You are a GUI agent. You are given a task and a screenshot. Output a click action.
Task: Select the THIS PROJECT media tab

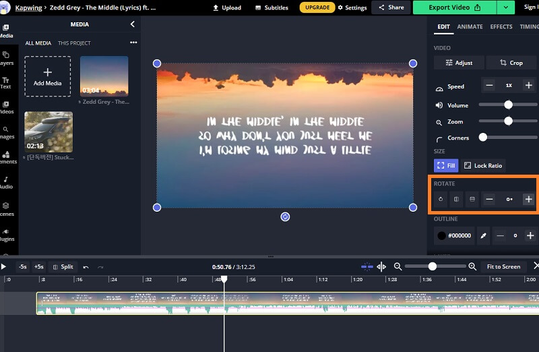pos(74,43)
